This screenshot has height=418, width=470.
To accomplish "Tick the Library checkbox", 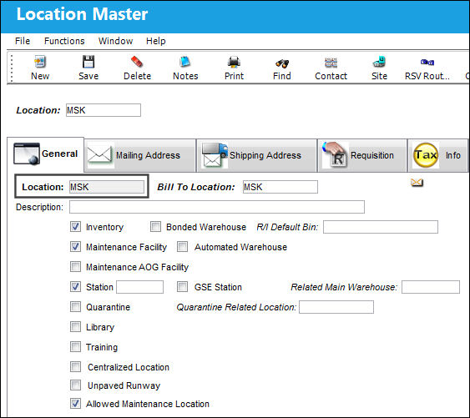I will click(x=75, y=326).
